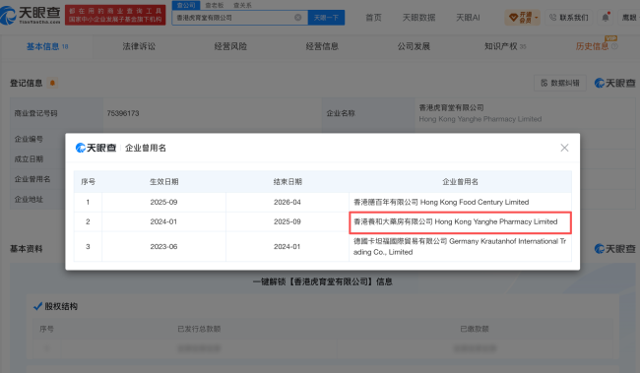The image size is (640, 373).
Task: Switch to 基本信息 tab
Action: (x=47, y=46)
